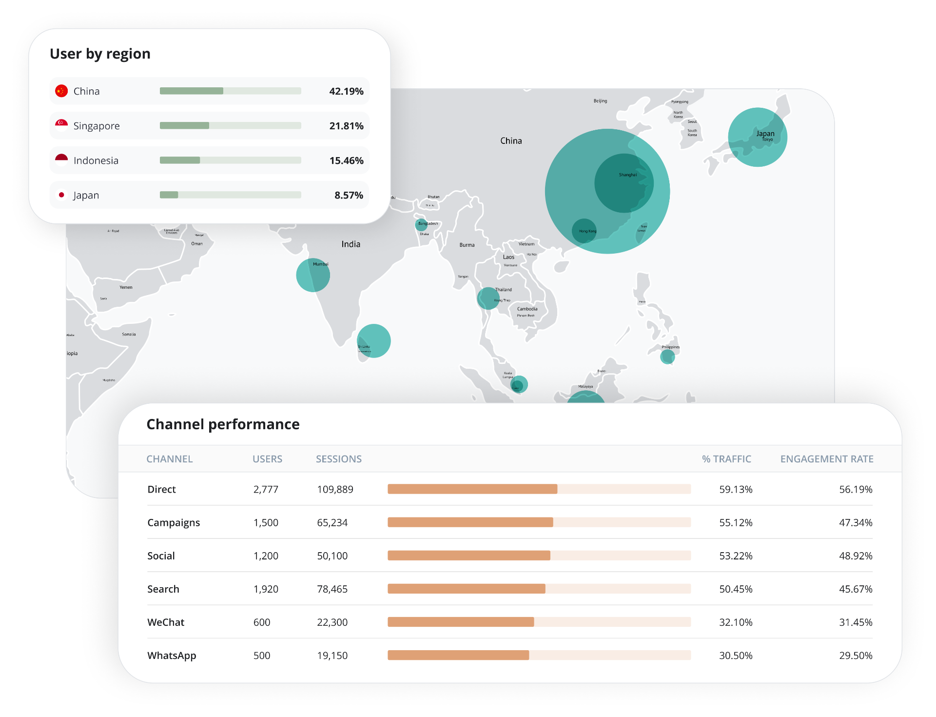Select the Shanghai bubble on the map
Viewport: 936px width, 717px height.
tap(624, 183)
